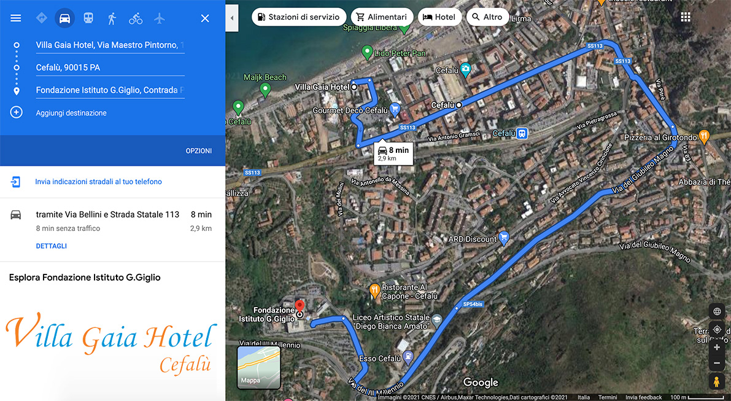Pick the flights travel mode
This screenshot has width=731, height=401.
click(x=160, y=18)
